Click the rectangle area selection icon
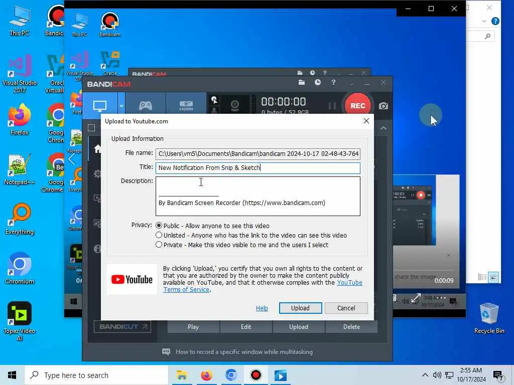 click(91, 128)
